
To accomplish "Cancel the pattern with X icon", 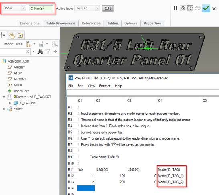I will click(214, 9).
